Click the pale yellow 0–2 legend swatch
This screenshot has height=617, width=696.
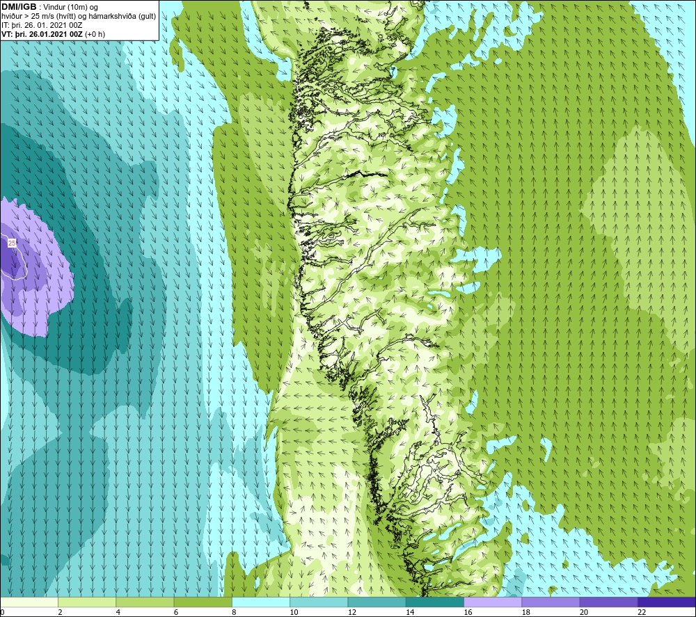pos(29,602)
